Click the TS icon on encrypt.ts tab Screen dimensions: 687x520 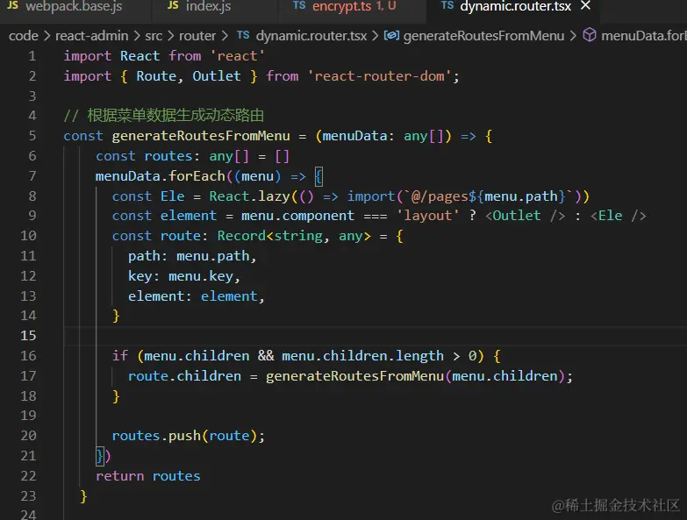click(299, 5)
